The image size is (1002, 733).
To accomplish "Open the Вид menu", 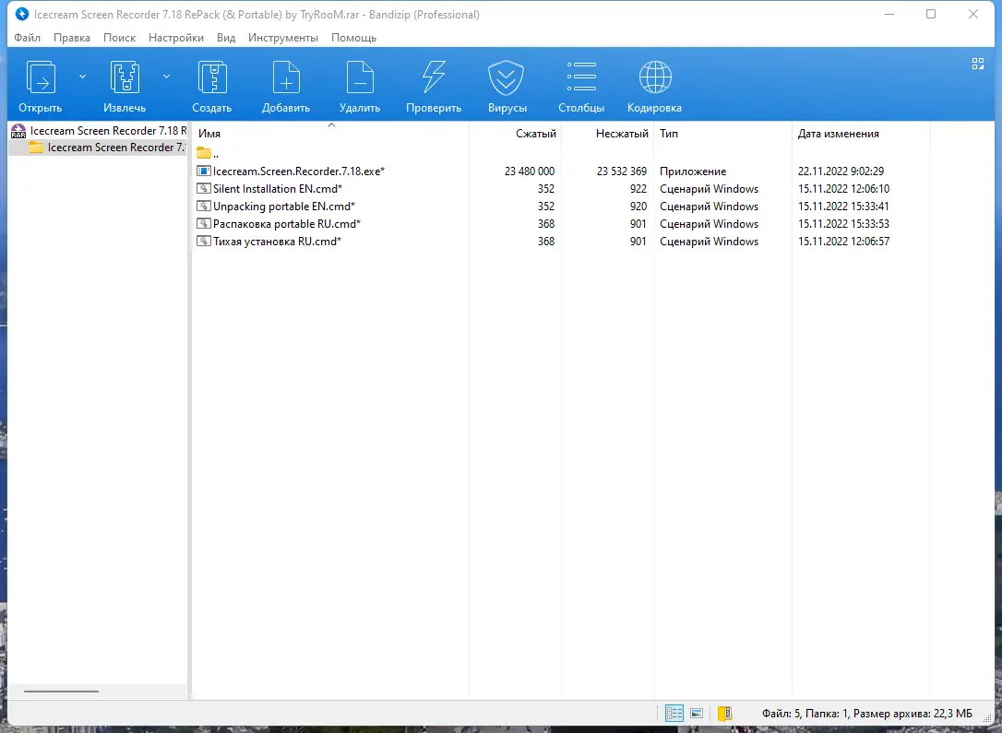I will click(x=226, y=38).
